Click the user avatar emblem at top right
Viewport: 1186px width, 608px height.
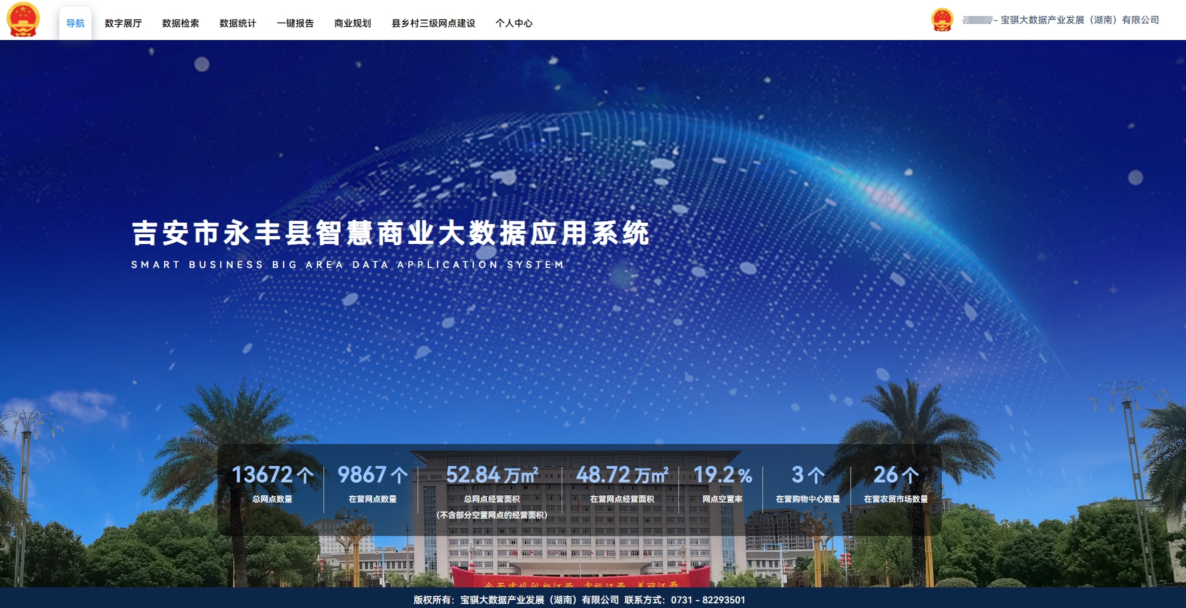(942, 20)
